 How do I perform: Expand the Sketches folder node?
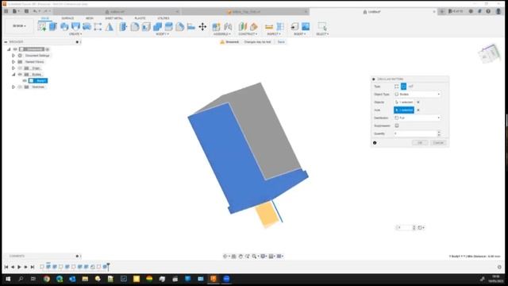click(13, 87)
